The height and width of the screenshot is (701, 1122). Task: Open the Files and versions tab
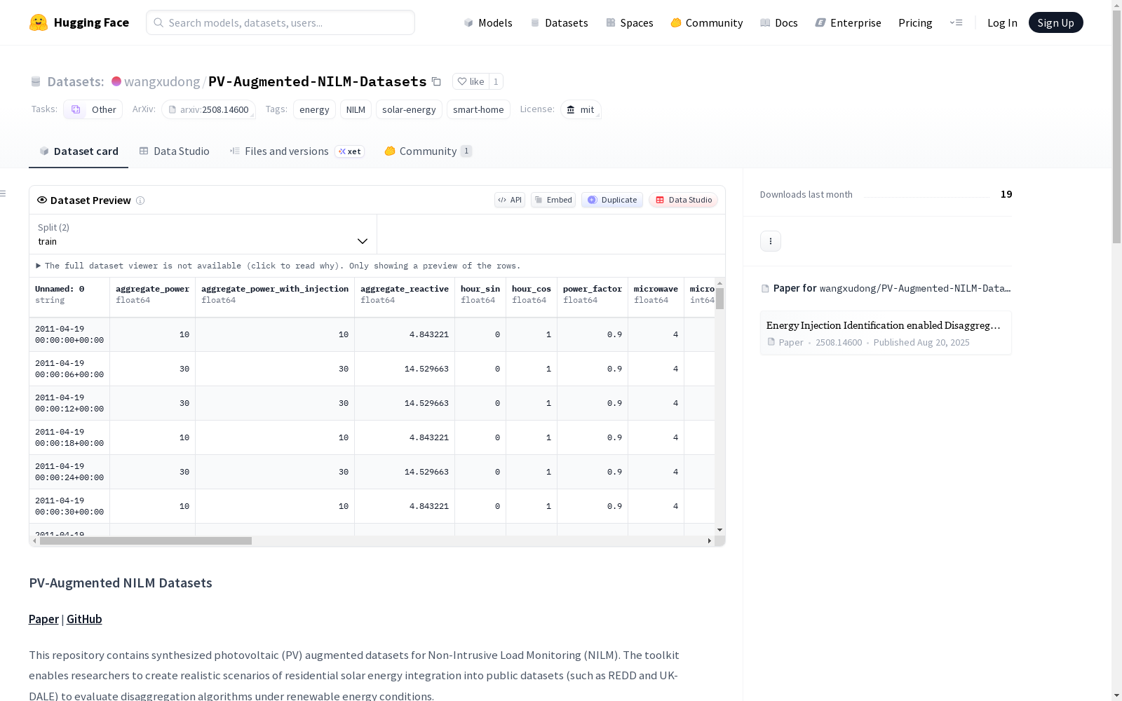(x=297, y=151)
